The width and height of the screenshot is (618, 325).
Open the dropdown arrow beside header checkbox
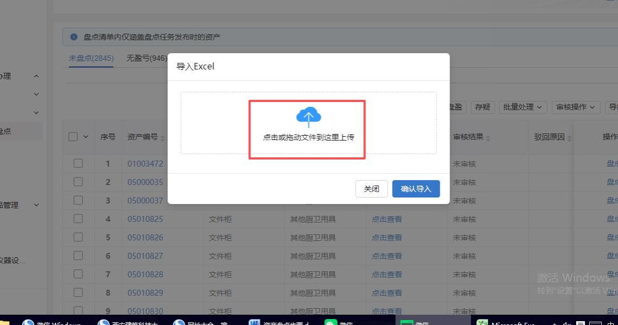pyautogui.click(x=86, y=137)
